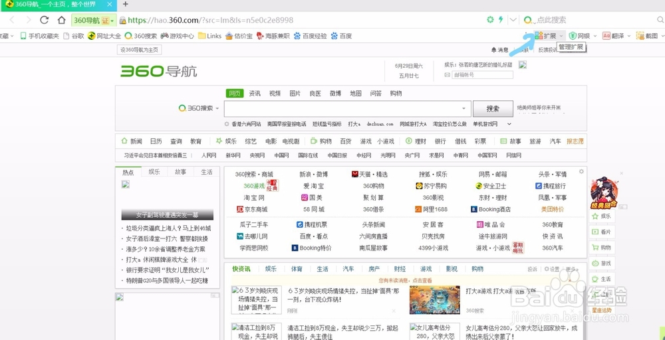Click 您有未读消息,点击查看 notice
This screenshot has height=340, width=665.
coord(405,280)
